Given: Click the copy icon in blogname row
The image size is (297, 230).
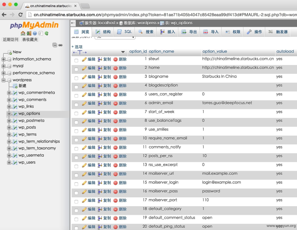Looking at the screenshot, I should pyautogui.click(x=100, y=77).
